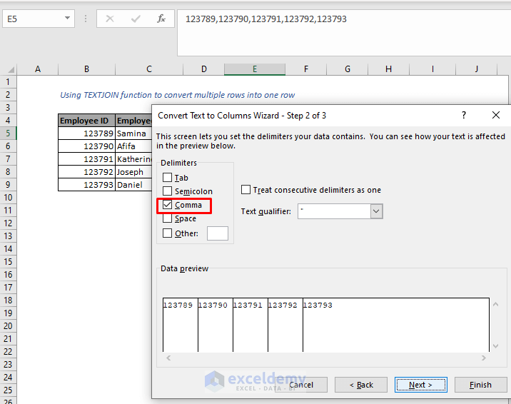Viewport: 511px width, 404px height.
Task: Enable the Tab delimiter checkbox
Action: 167,178
